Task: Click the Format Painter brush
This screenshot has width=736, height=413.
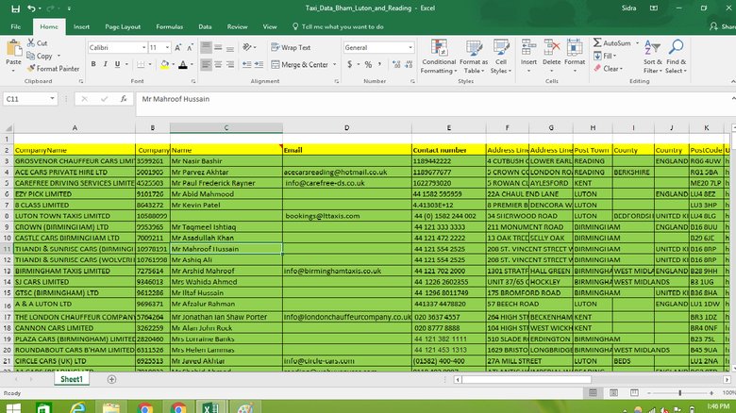Action: [x=31, y=69]
